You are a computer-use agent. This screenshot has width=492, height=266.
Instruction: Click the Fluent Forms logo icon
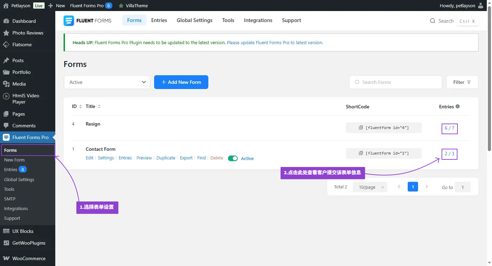[69, 21]
